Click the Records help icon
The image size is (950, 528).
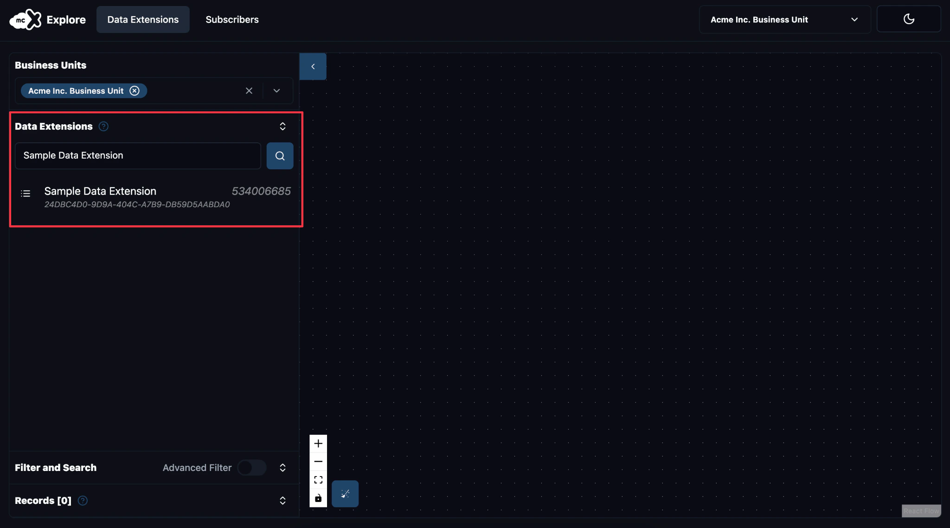(x=83, y=501)
